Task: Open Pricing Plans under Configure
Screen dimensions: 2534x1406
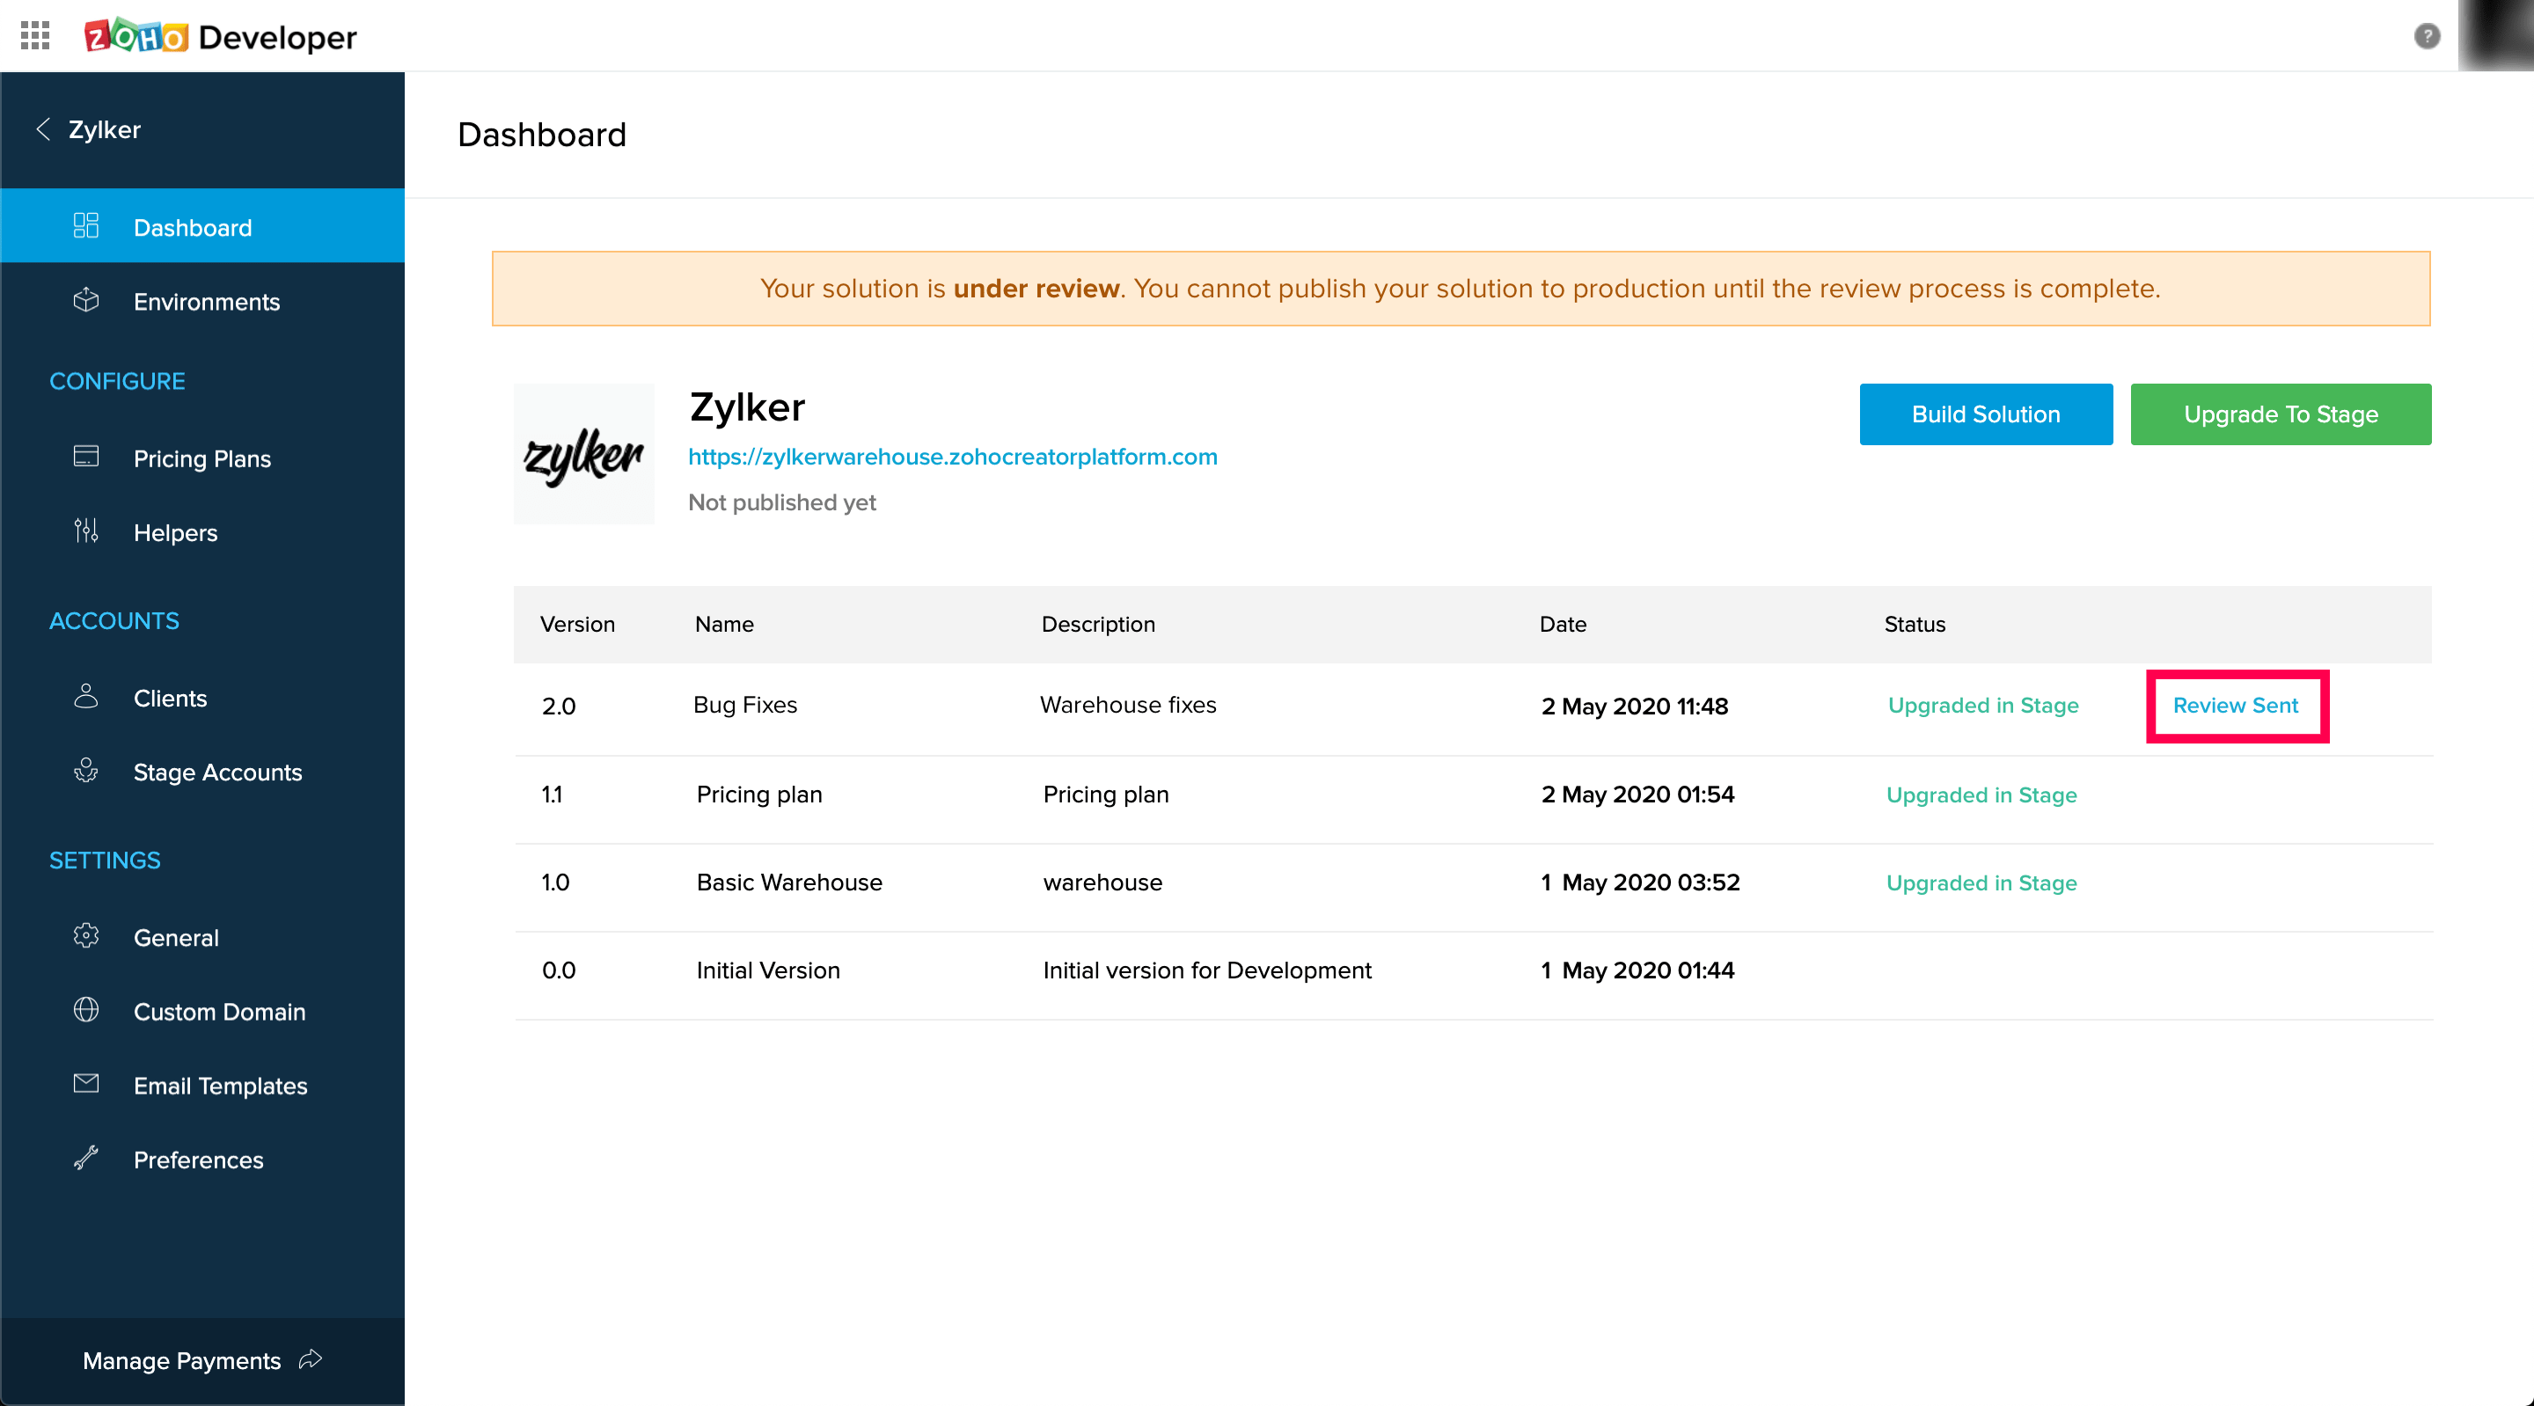Action: (202, 458)
